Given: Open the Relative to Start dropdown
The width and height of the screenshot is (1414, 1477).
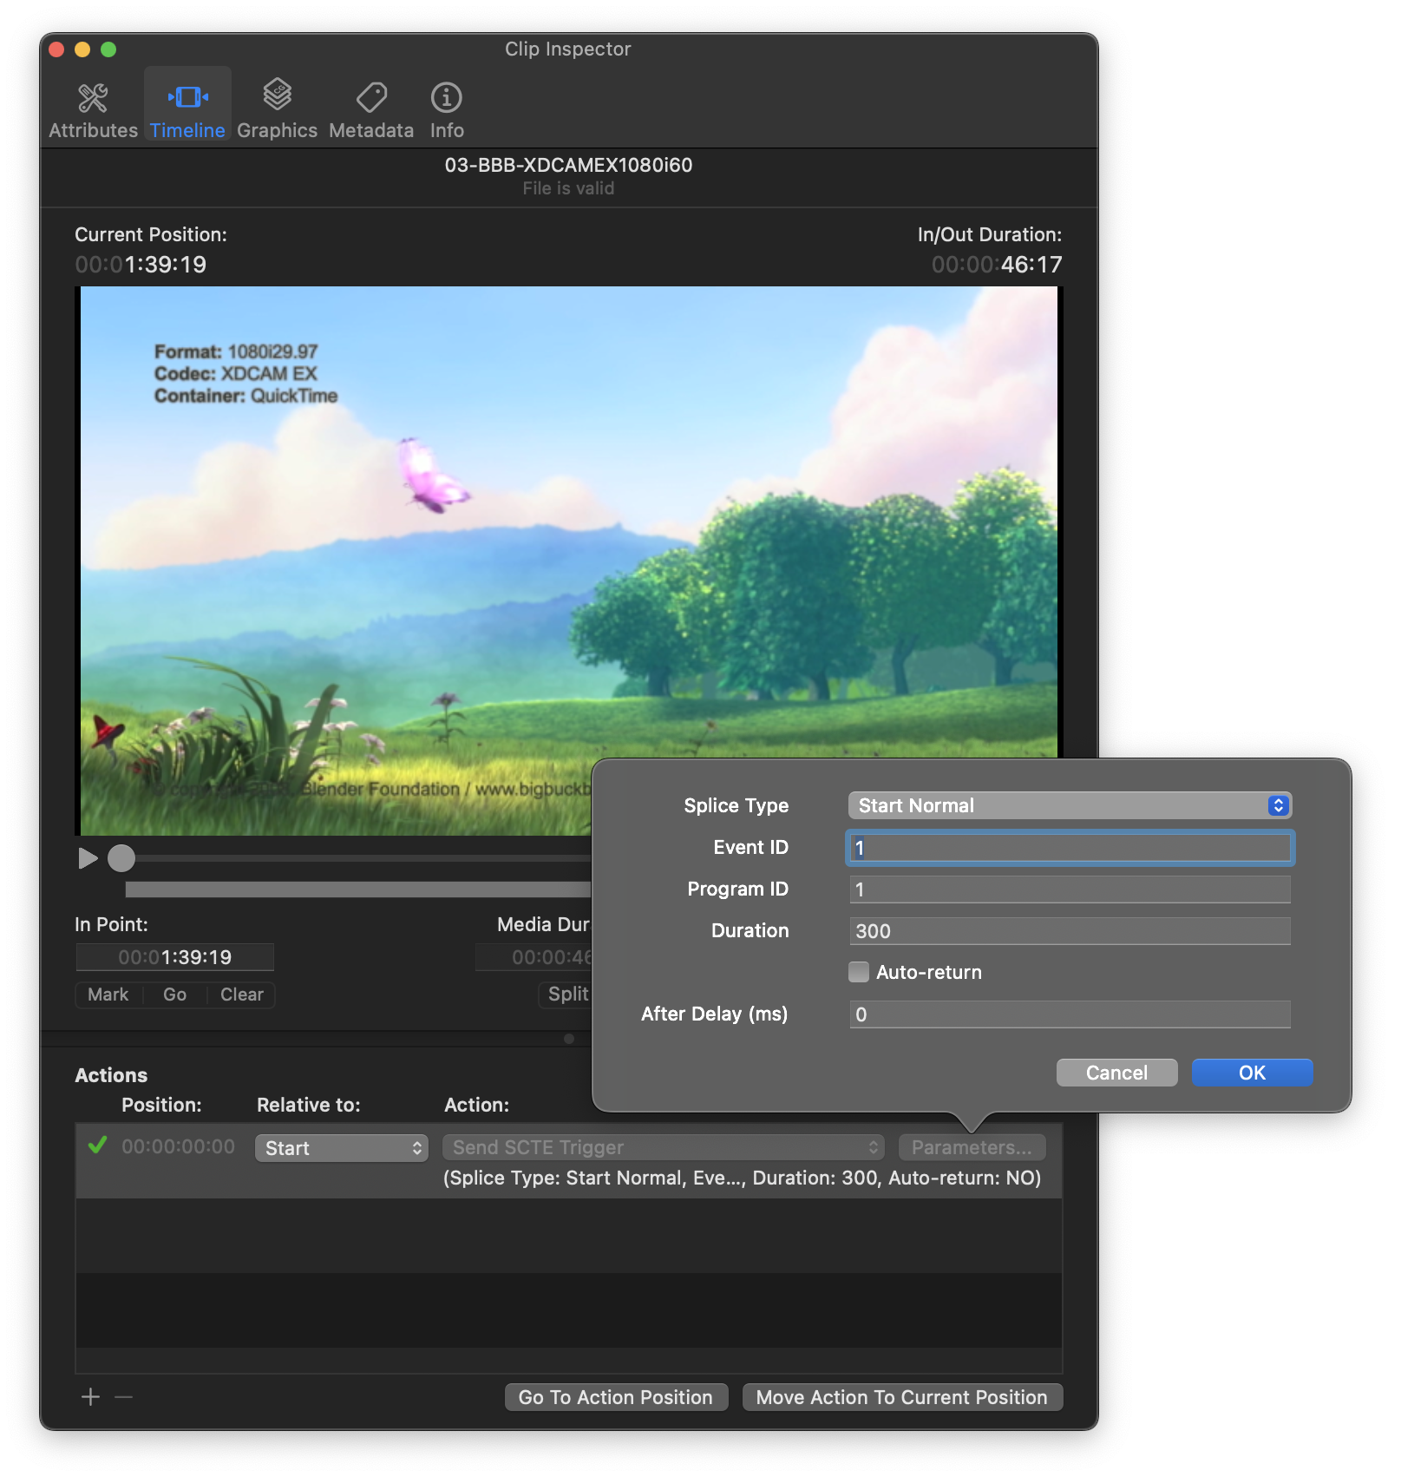Looking at the screenshot, I should click(x=342, y=1148).
